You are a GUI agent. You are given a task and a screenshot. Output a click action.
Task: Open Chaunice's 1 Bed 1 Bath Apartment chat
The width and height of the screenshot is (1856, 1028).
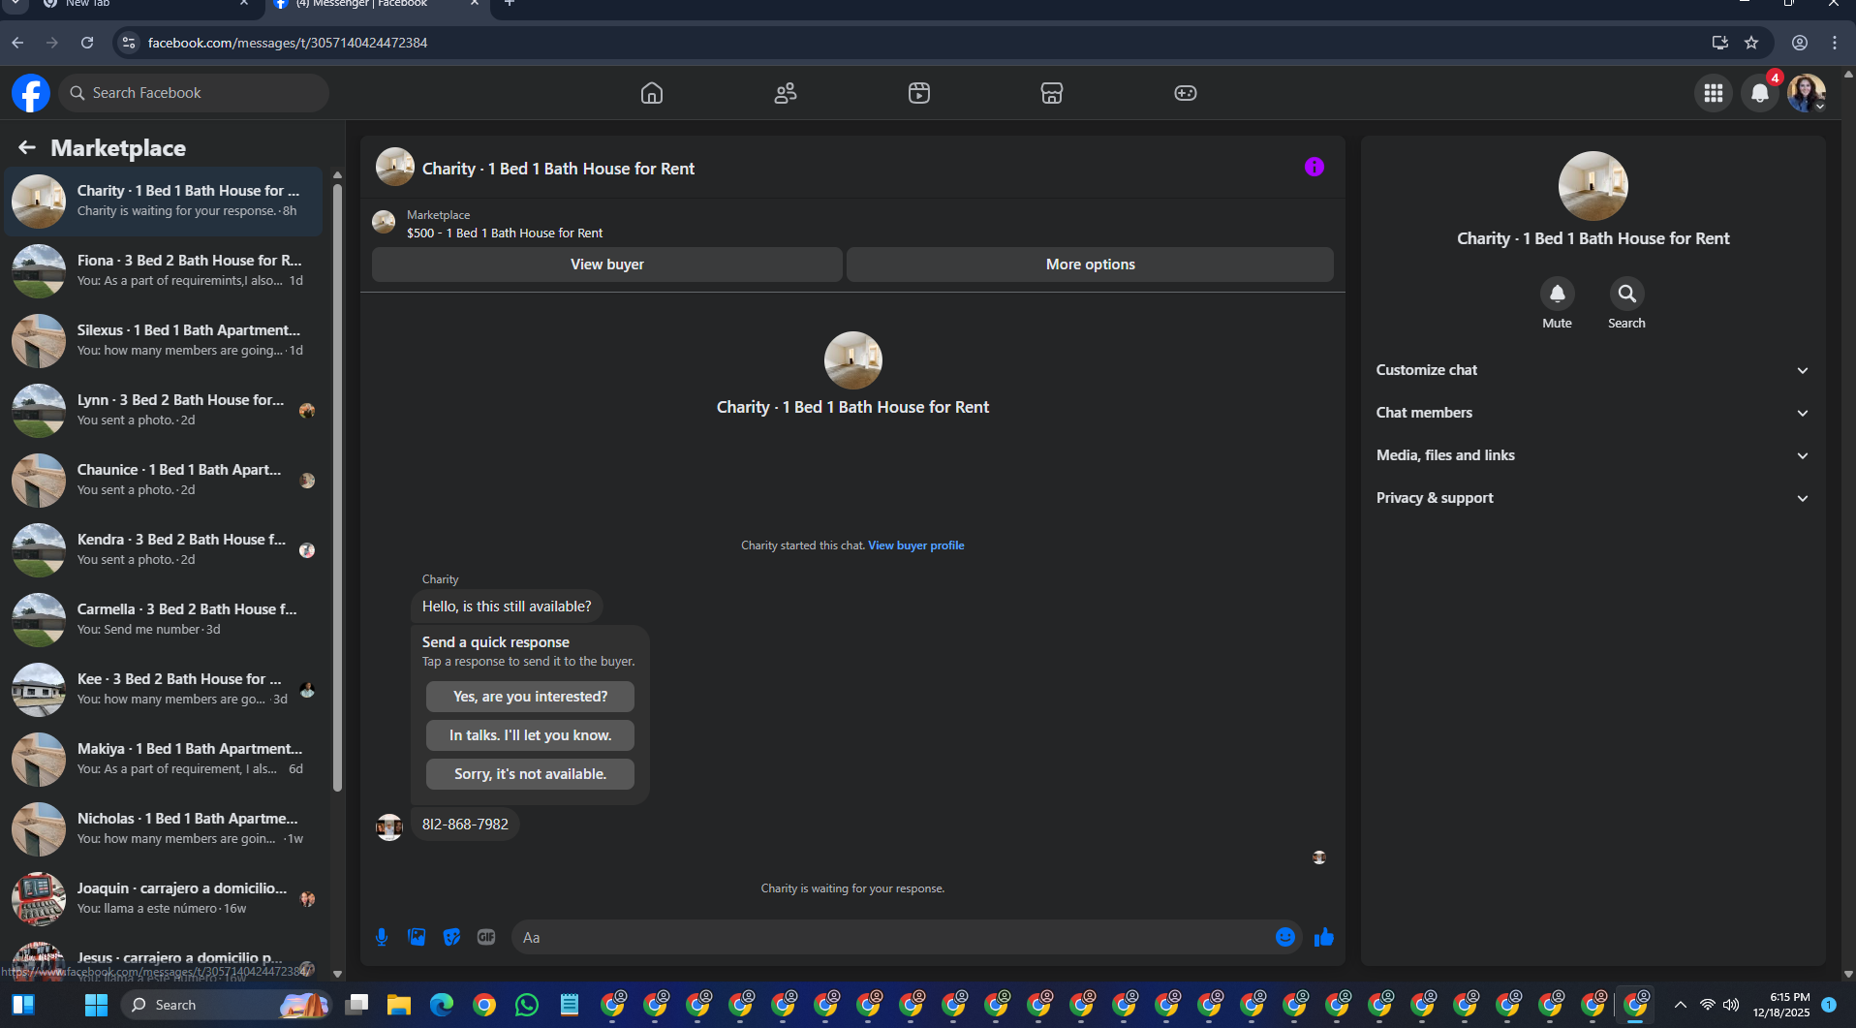(164, 480)
